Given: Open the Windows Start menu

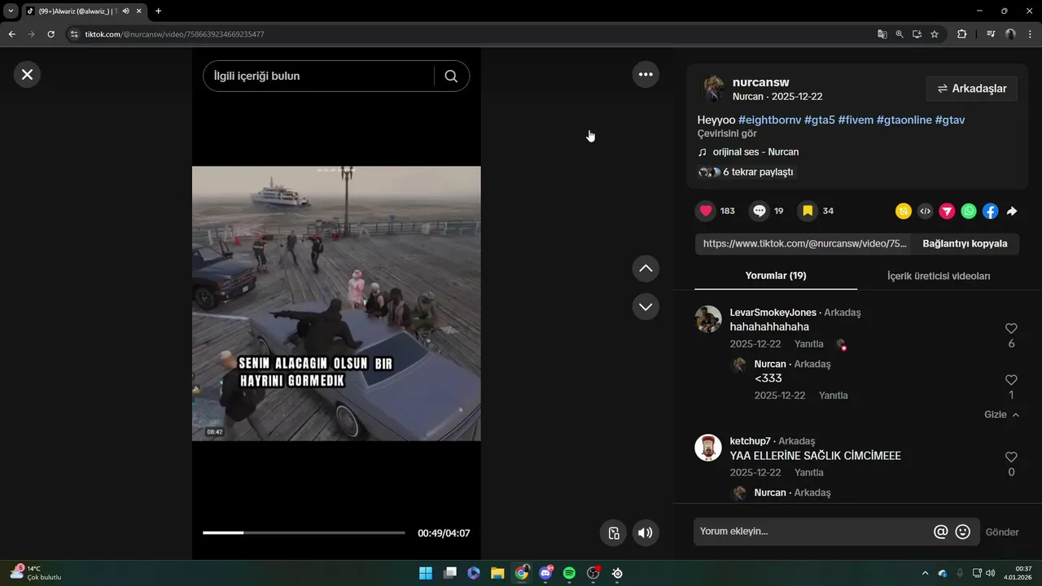Looking at the screenshot, I should [x=426, y=573].
